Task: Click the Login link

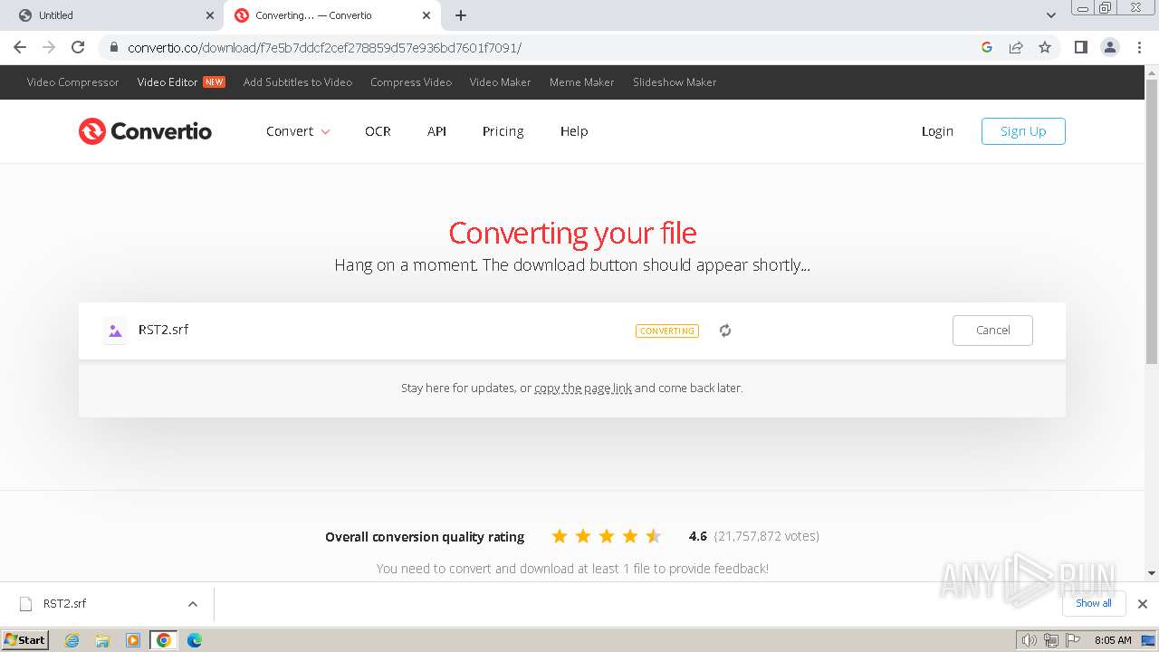Action: (937, 131)
